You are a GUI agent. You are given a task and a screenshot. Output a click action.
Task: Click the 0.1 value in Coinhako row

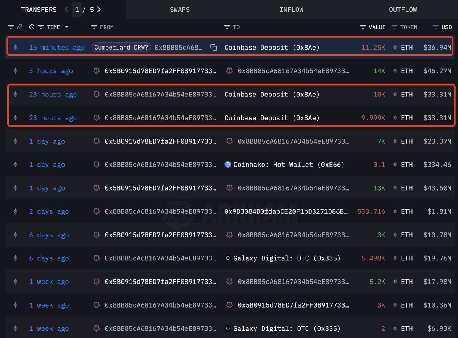pos(379,165)
